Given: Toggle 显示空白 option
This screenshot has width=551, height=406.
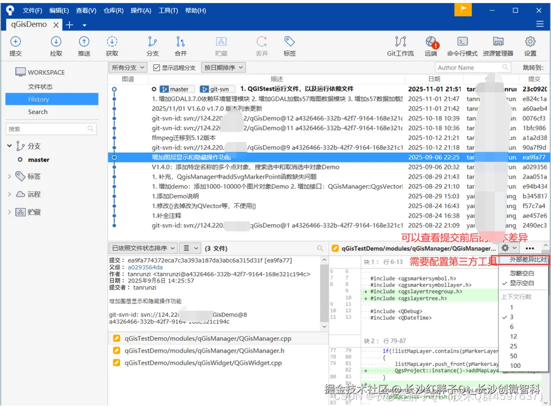Looking at the screenshot, I should click(522, 283).
